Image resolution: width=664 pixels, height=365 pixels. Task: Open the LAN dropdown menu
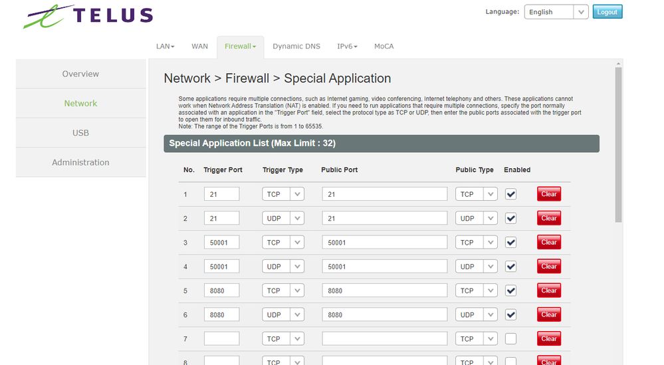pyautogui.click(x=165, y=47)
